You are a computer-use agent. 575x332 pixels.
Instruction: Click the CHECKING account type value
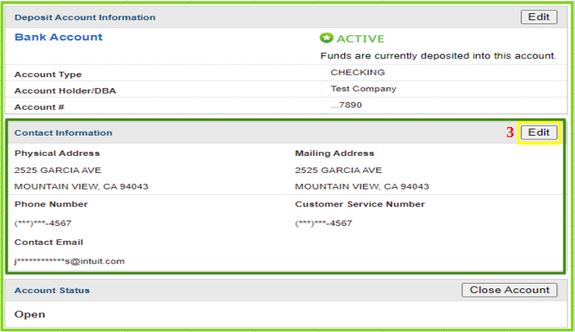click(358, 72)
